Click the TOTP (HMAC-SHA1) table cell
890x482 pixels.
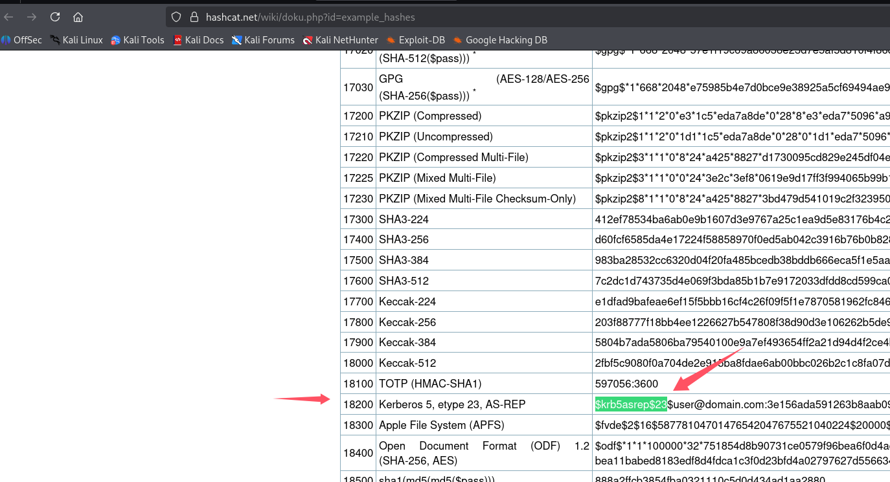[430, 384]
